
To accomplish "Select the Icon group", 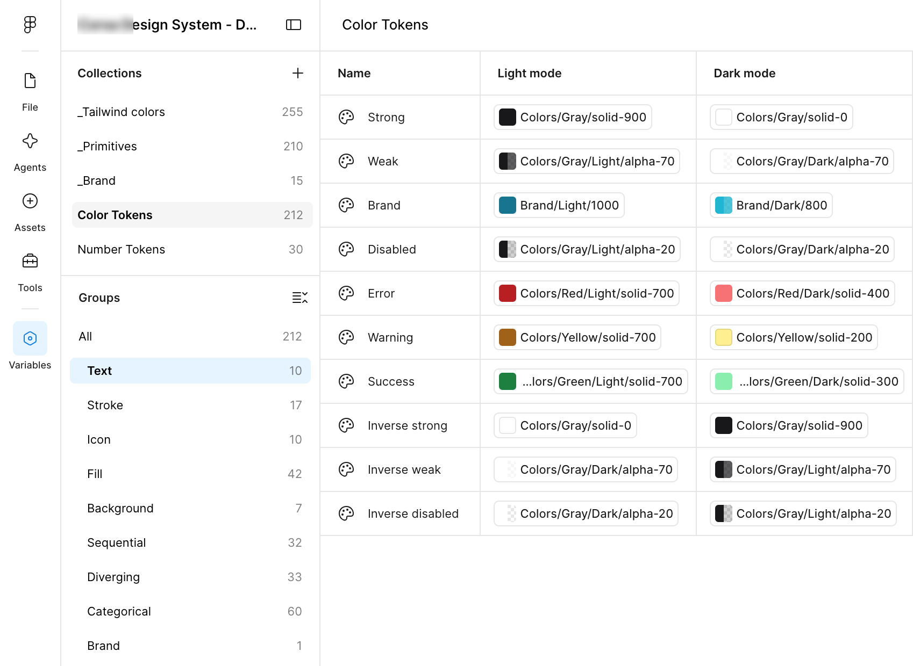I will click(190, 439).
